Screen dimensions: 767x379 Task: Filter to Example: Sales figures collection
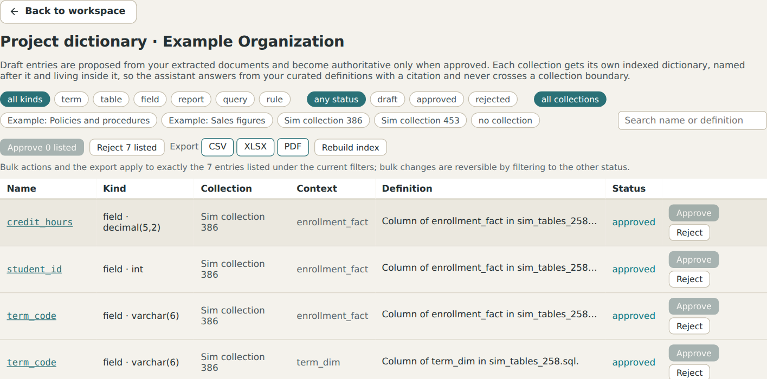click(x=217, y=120)
